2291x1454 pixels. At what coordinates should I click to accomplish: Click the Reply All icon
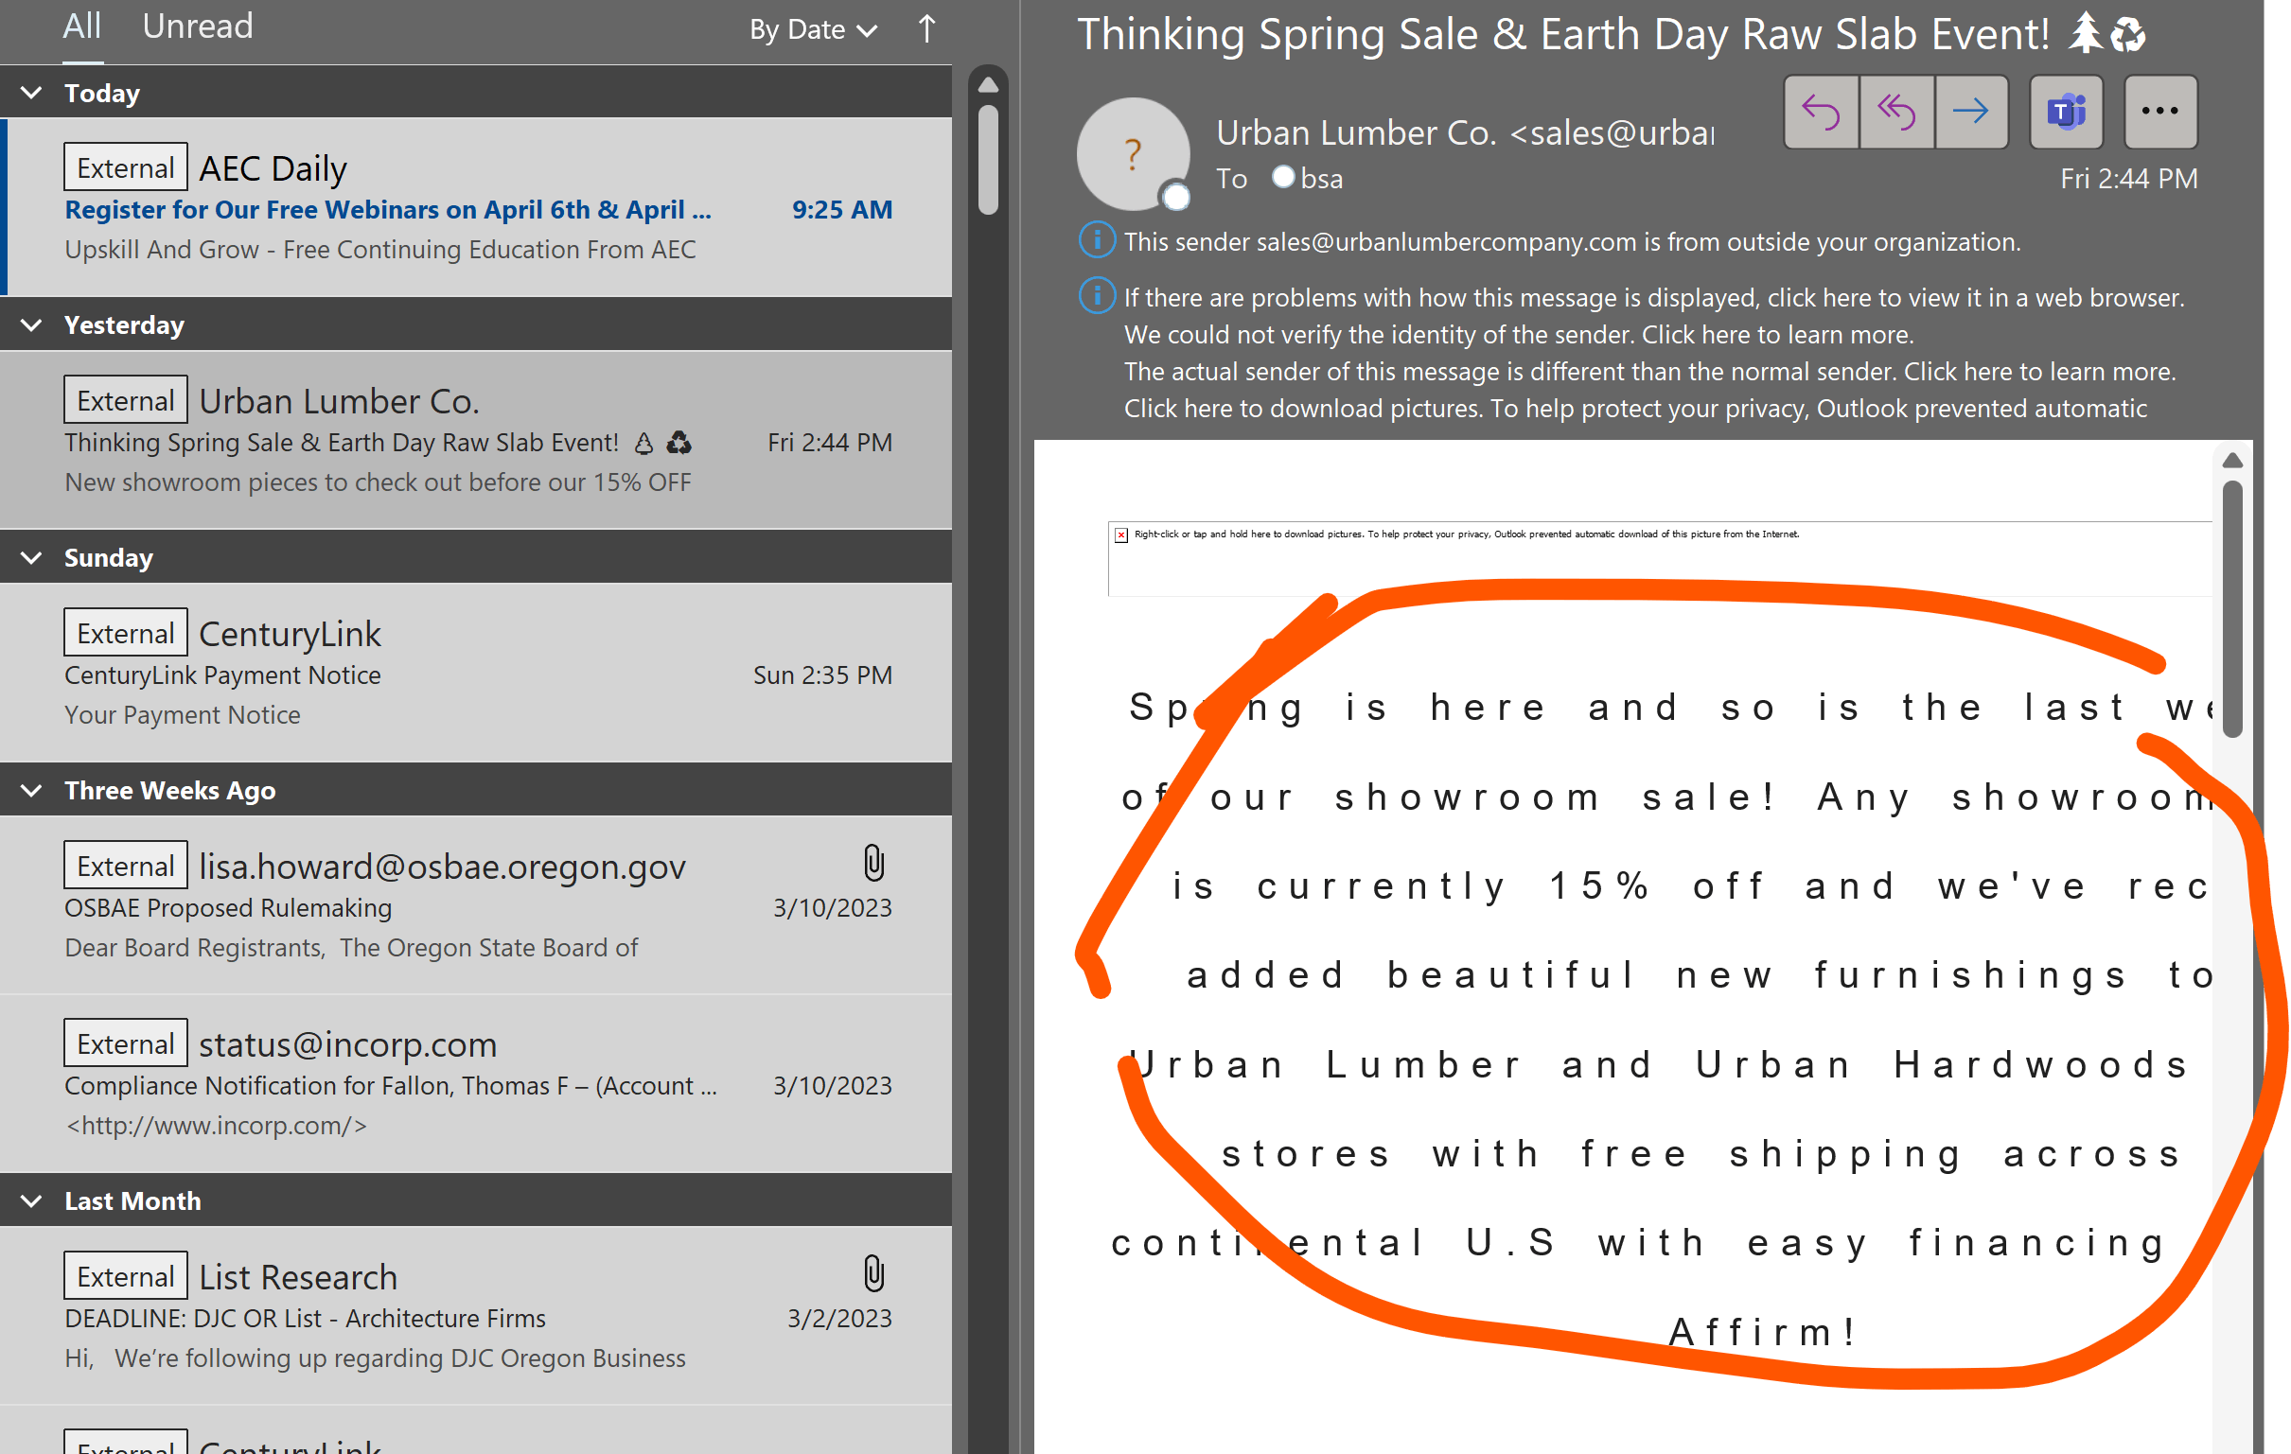[x=1895, y=113]
